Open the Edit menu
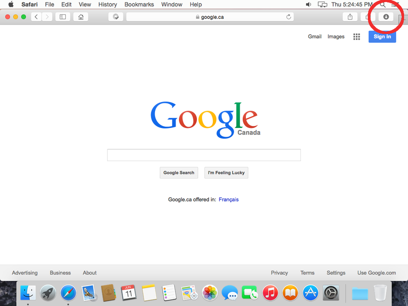 click(x=66, y=5)
